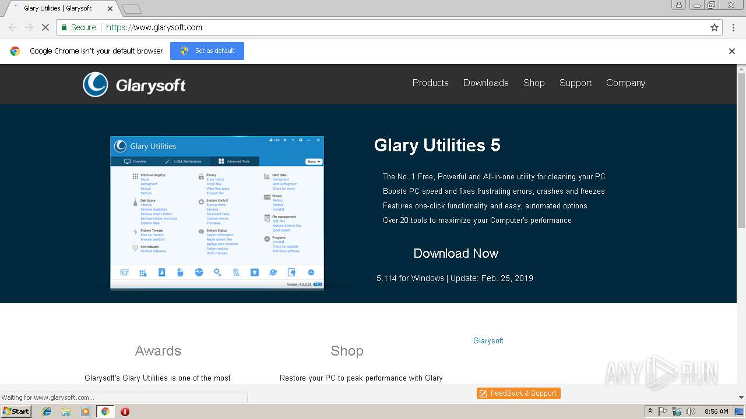Click the browser forward arrow

(29, 27)
